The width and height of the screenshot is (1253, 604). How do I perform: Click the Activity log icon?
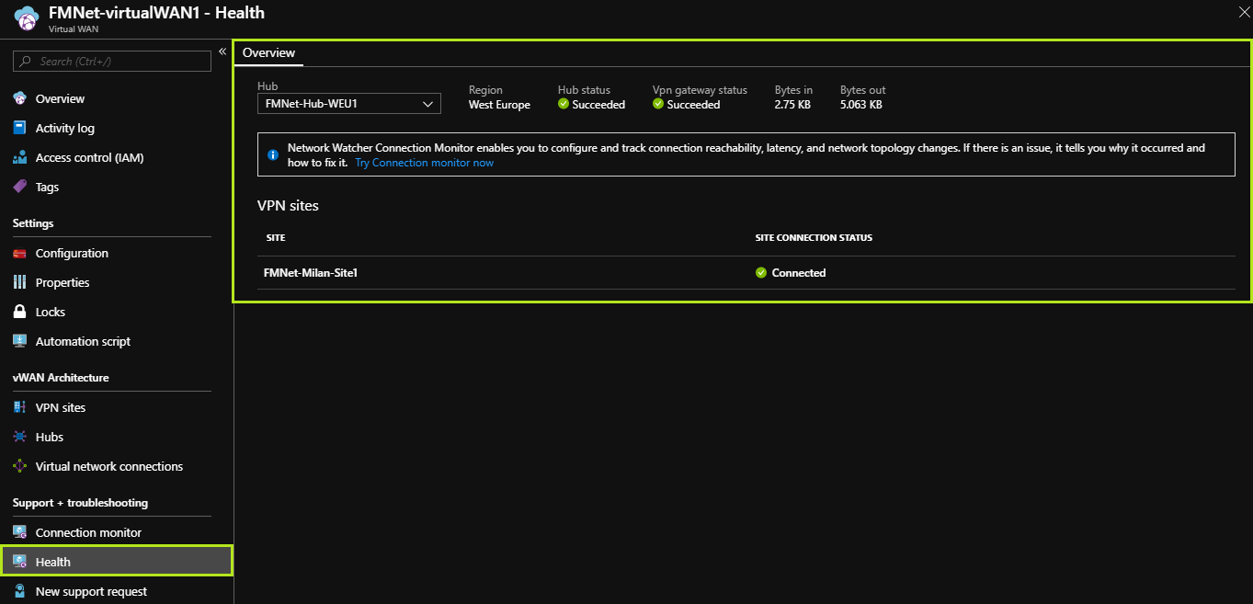pyautogui.click(x=20, y=128)
